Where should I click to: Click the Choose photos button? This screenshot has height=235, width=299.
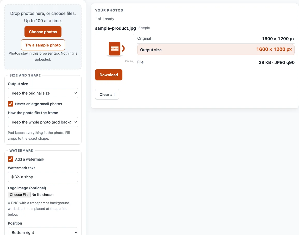[43, 32]
